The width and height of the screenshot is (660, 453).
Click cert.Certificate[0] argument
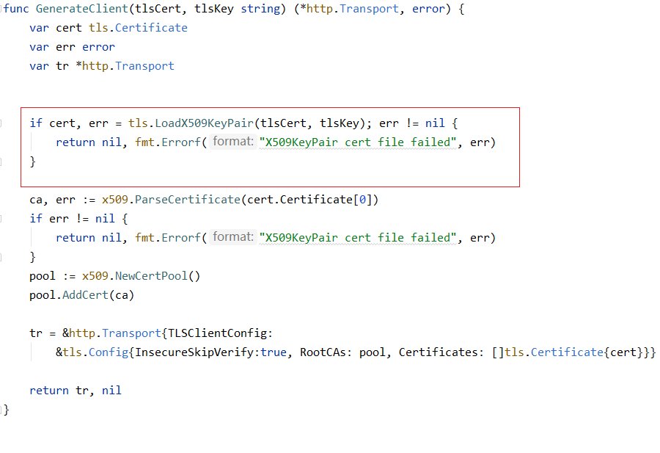(x=309, y=199)
